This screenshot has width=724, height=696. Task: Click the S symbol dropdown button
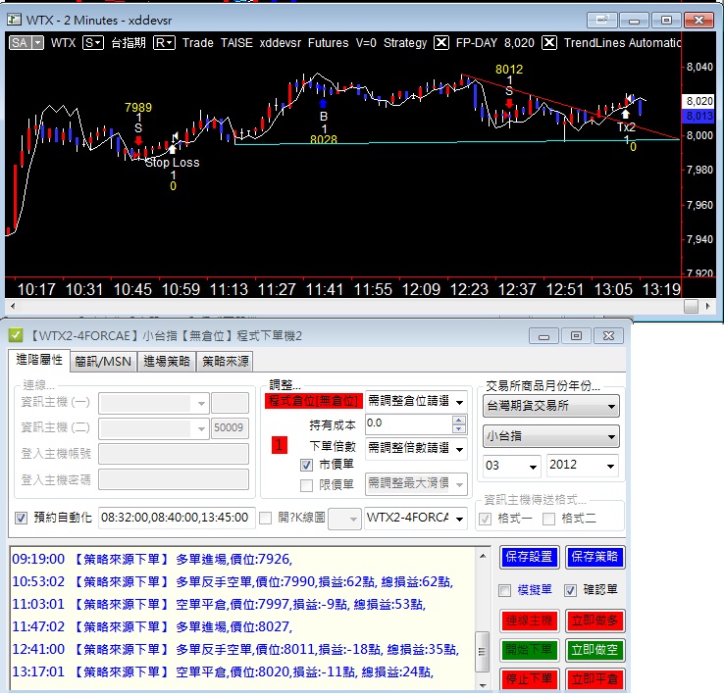pos(93,43)
